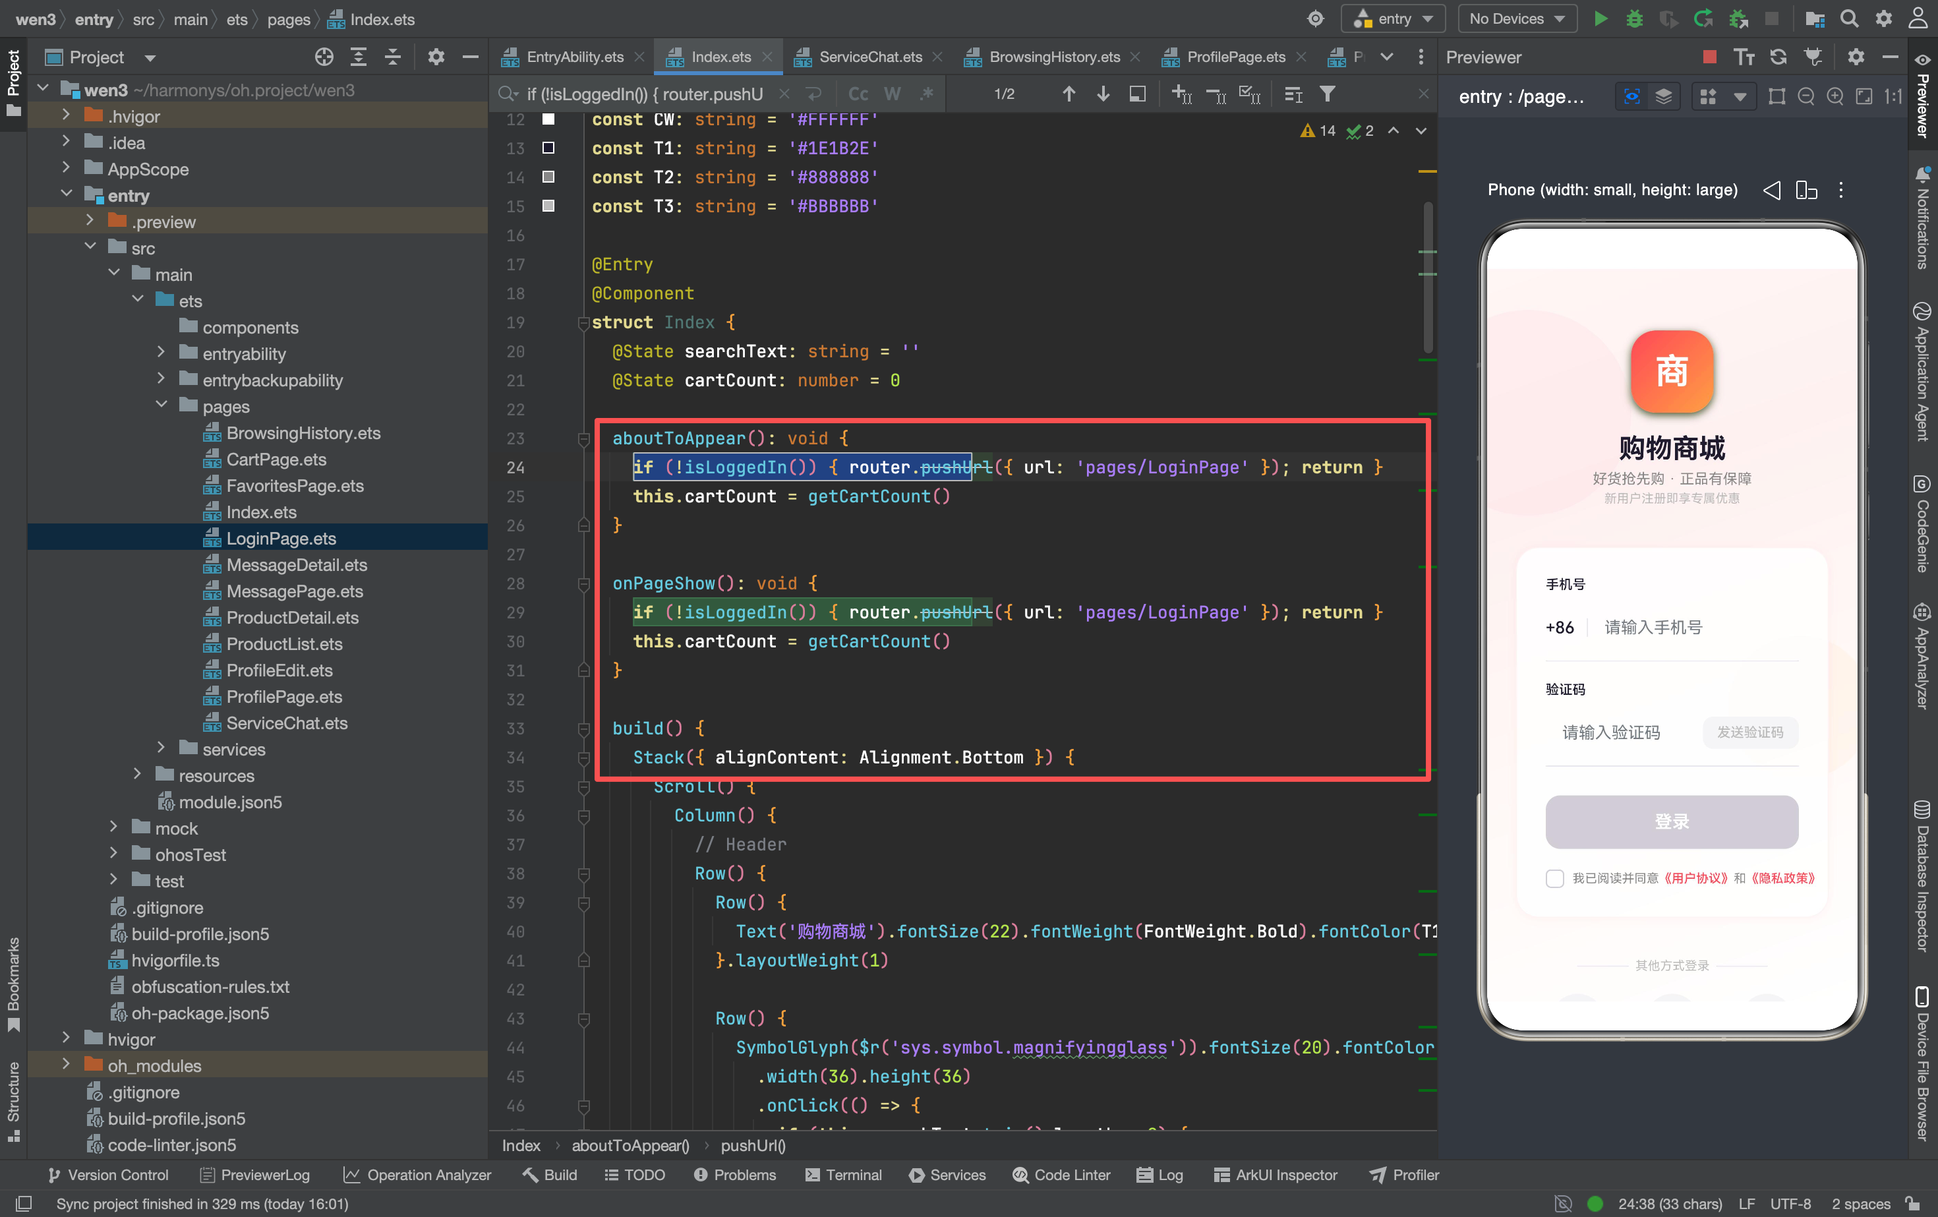
Task: Toggle the Bookmarks side tab
Action: click(x=13, y=984)
